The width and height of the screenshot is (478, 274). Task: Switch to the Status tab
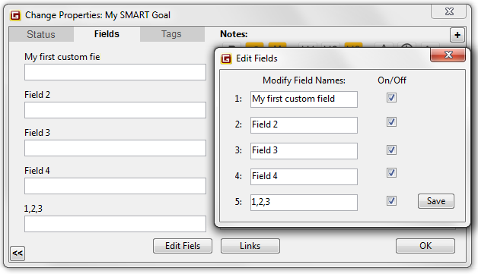(x=41, y=34)
